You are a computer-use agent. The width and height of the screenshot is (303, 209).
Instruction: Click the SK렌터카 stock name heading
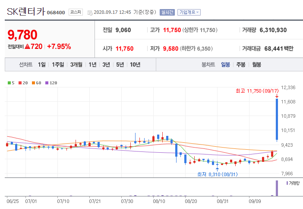pos(26,12)
